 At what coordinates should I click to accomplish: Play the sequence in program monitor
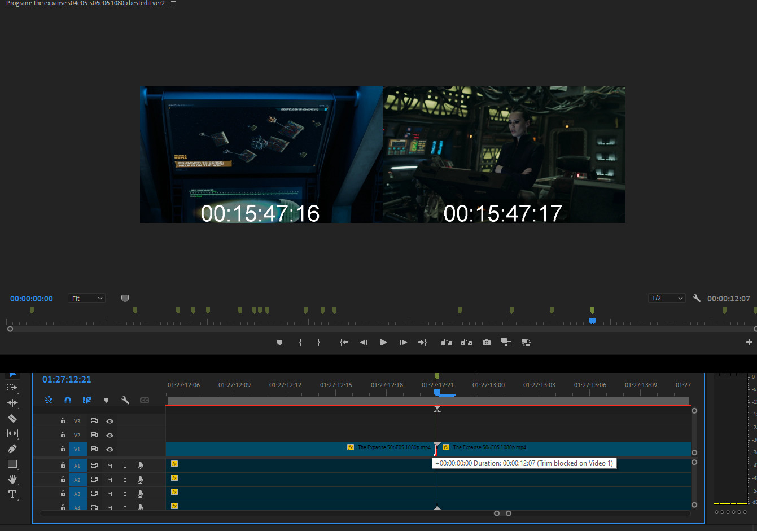coord(383,343)
